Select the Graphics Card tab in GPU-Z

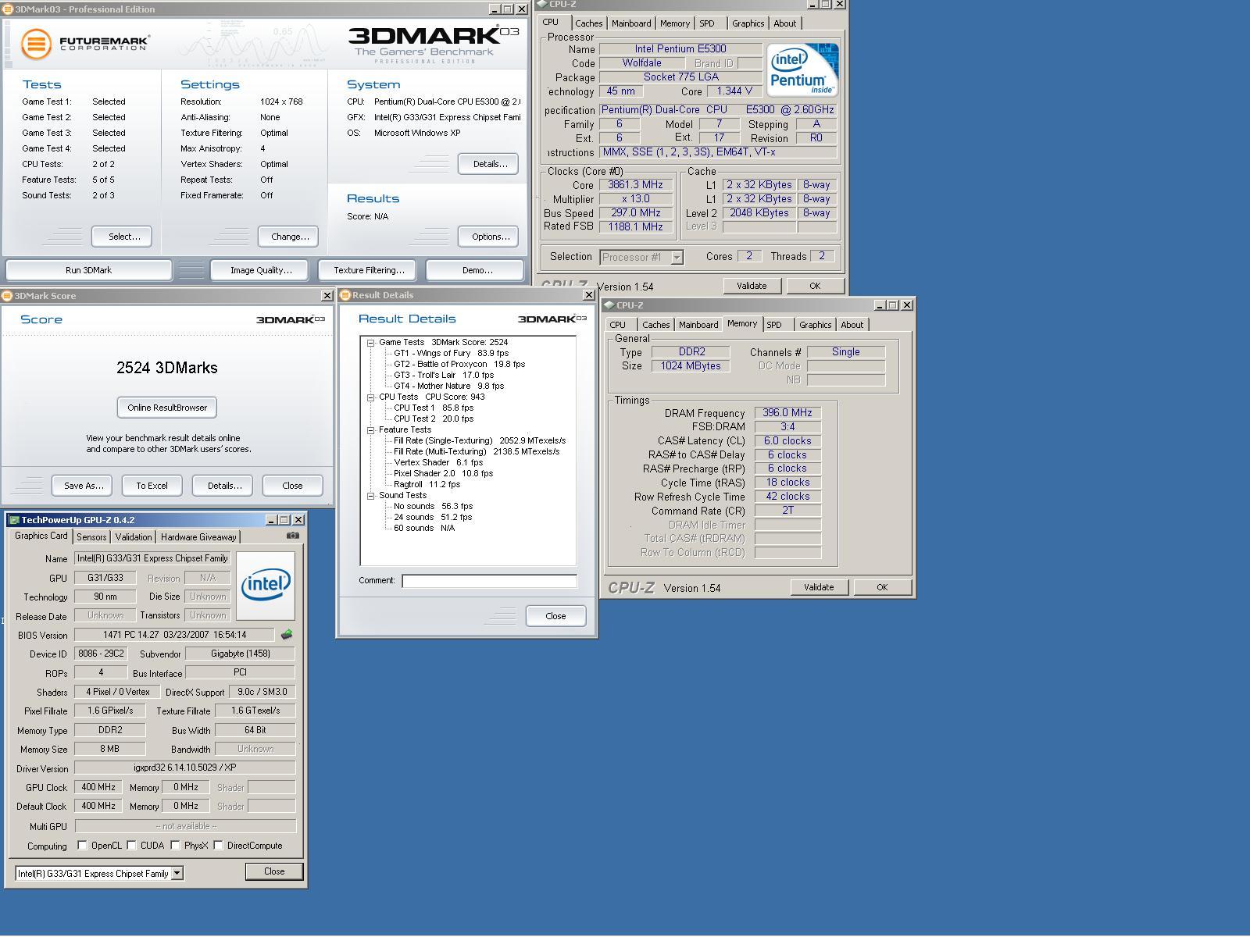tap(41, 536)
